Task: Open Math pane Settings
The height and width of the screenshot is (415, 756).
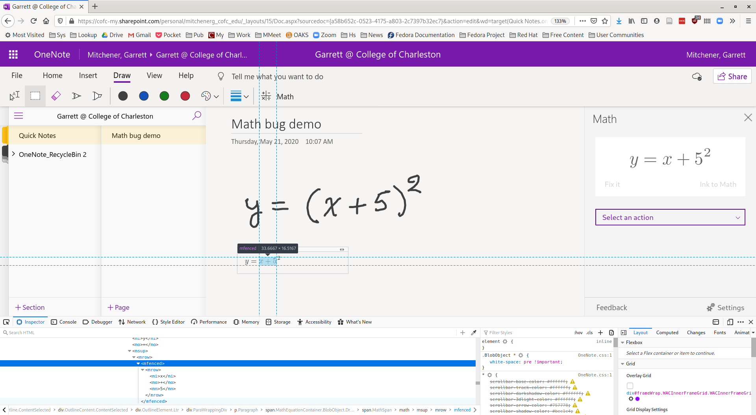Action: point(725,308)
